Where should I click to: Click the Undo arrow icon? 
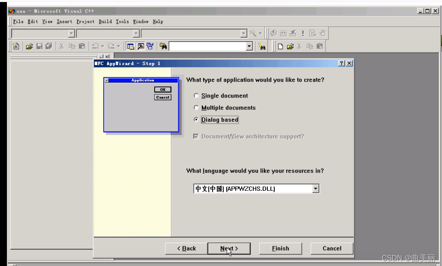coord(96,46)
